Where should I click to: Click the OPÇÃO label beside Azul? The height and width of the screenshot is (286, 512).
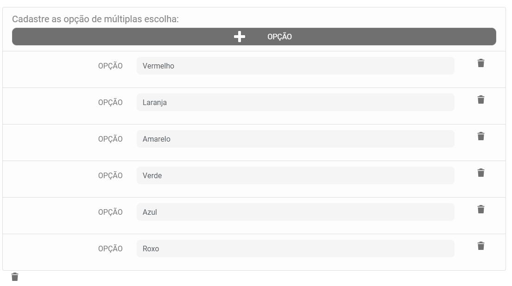(x=110, y=212)
